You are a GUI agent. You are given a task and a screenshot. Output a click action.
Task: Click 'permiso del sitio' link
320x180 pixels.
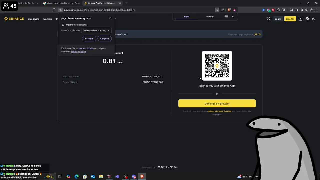86,48
